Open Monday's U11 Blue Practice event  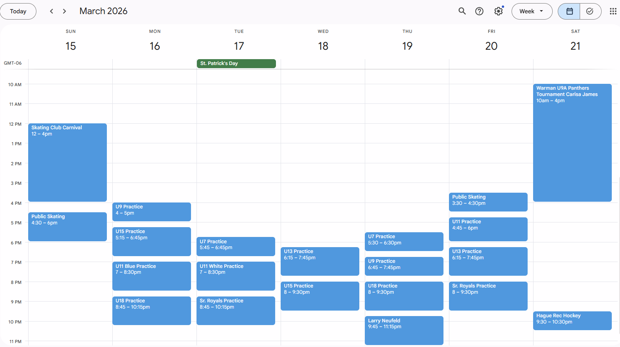pos(151,276)
